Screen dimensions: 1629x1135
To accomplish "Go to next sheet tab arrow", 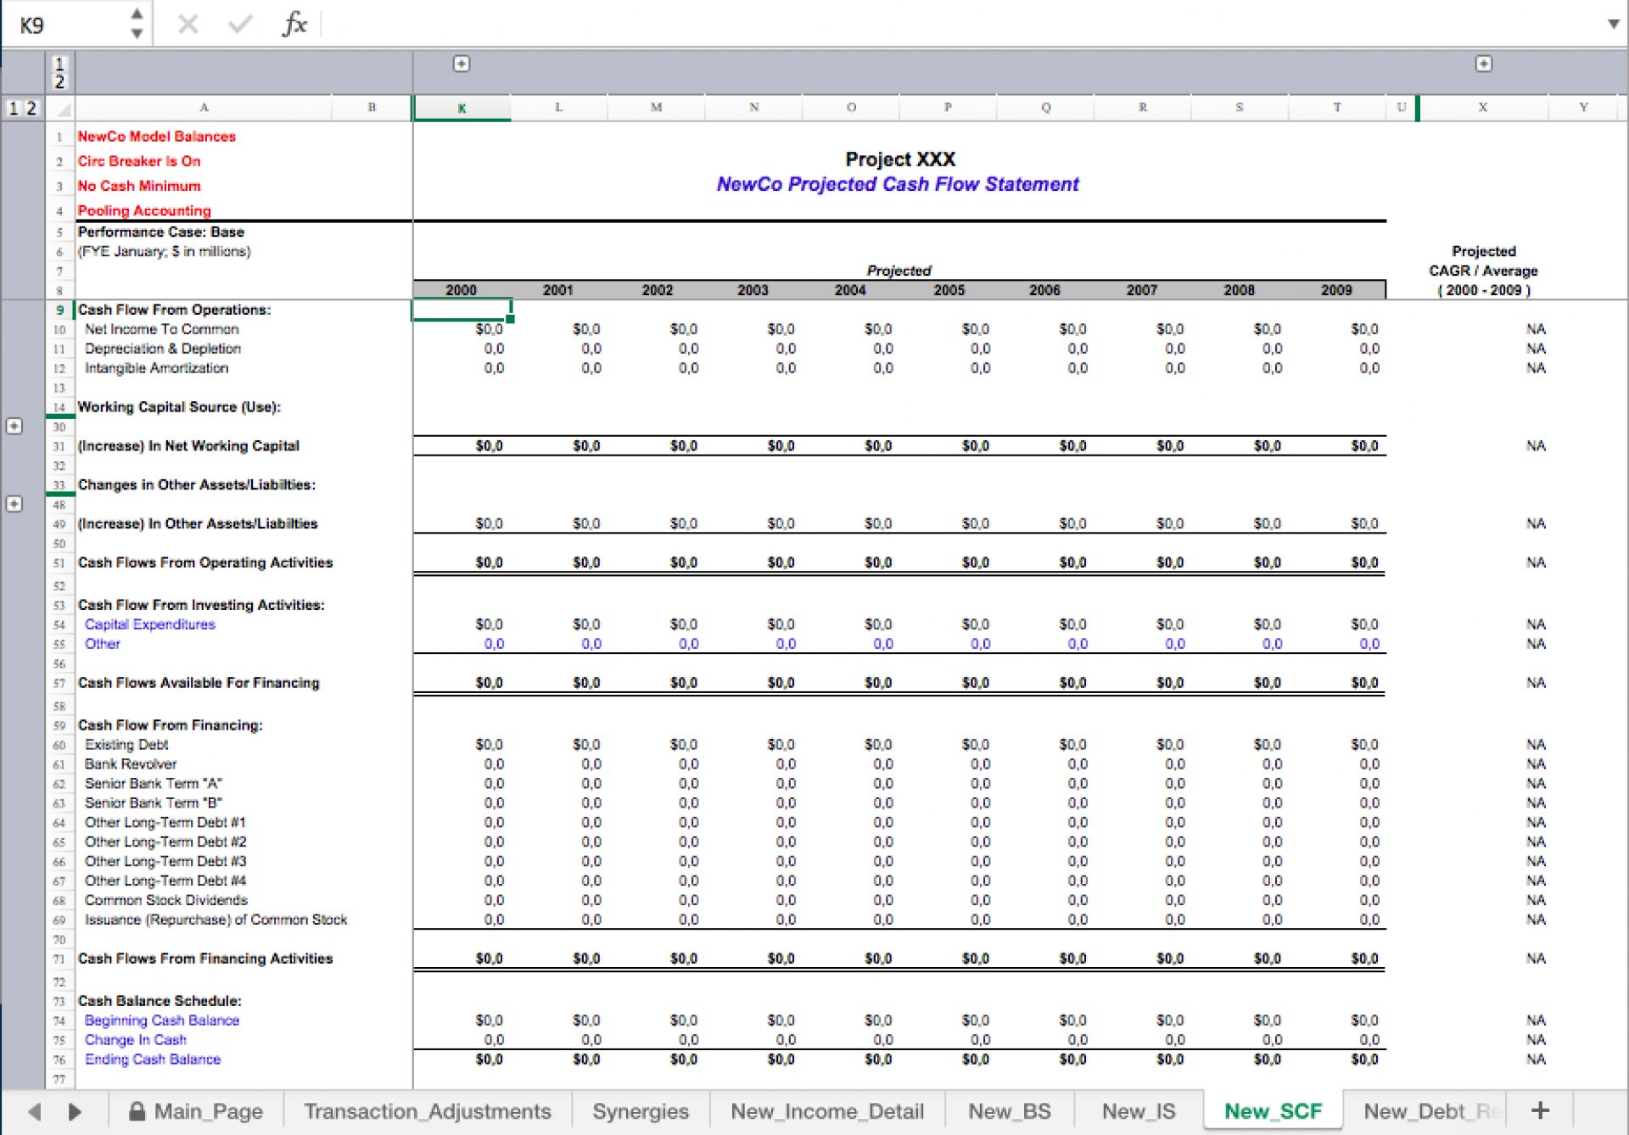I will [75, 1111].
